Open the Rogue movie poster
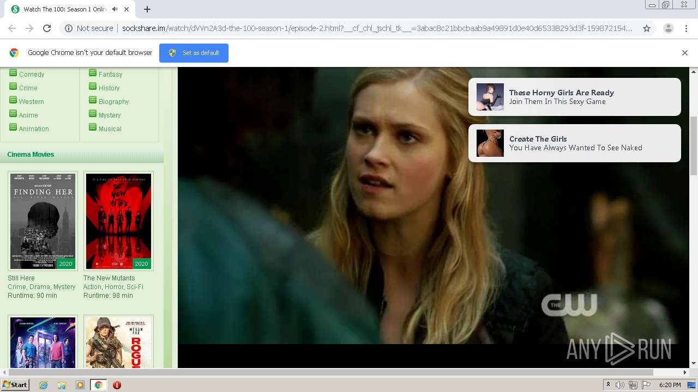 coord(118,342)
